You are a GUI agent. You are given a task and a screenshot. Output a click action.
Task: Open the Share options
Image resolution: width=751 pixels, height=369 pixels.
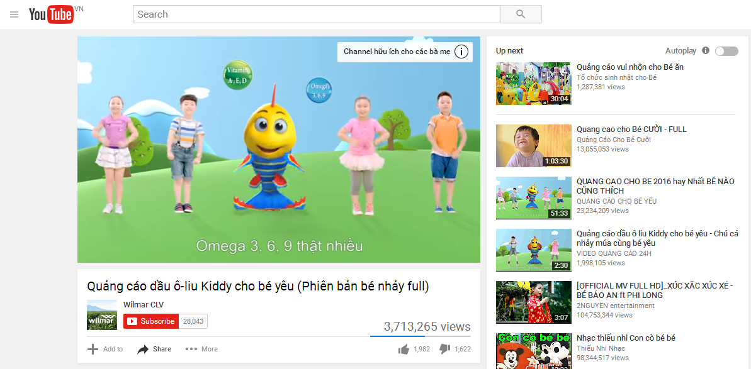(154, 350)
